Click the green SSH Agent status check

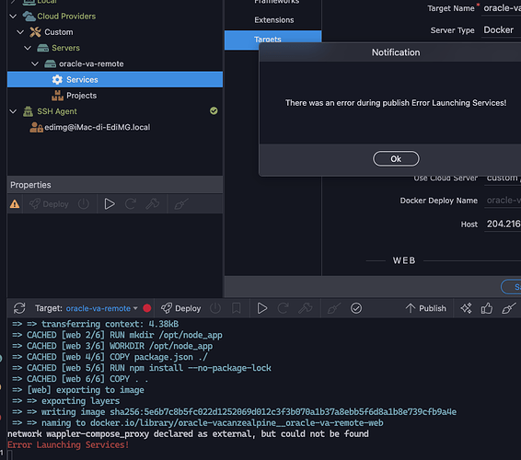point(214,111)
